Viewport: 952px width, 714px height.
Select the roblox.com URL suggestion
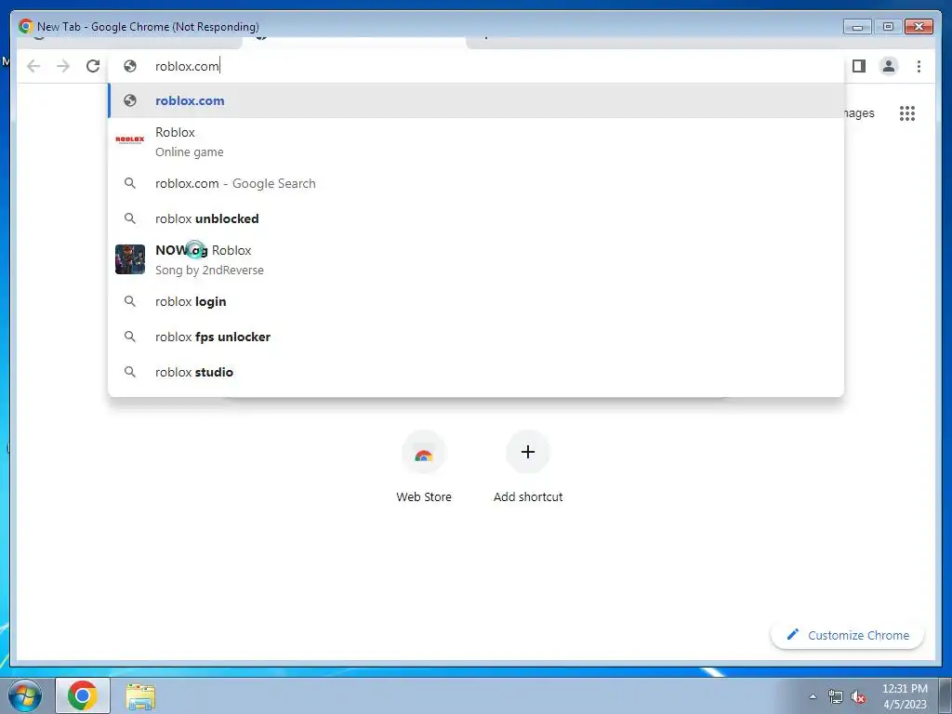(477, 100)
